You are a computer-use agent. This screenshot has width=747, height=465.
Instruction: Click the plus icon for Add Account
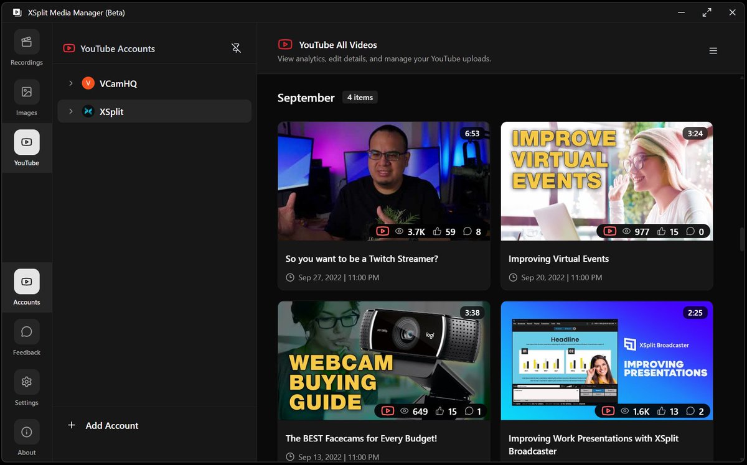coord(72,425)
